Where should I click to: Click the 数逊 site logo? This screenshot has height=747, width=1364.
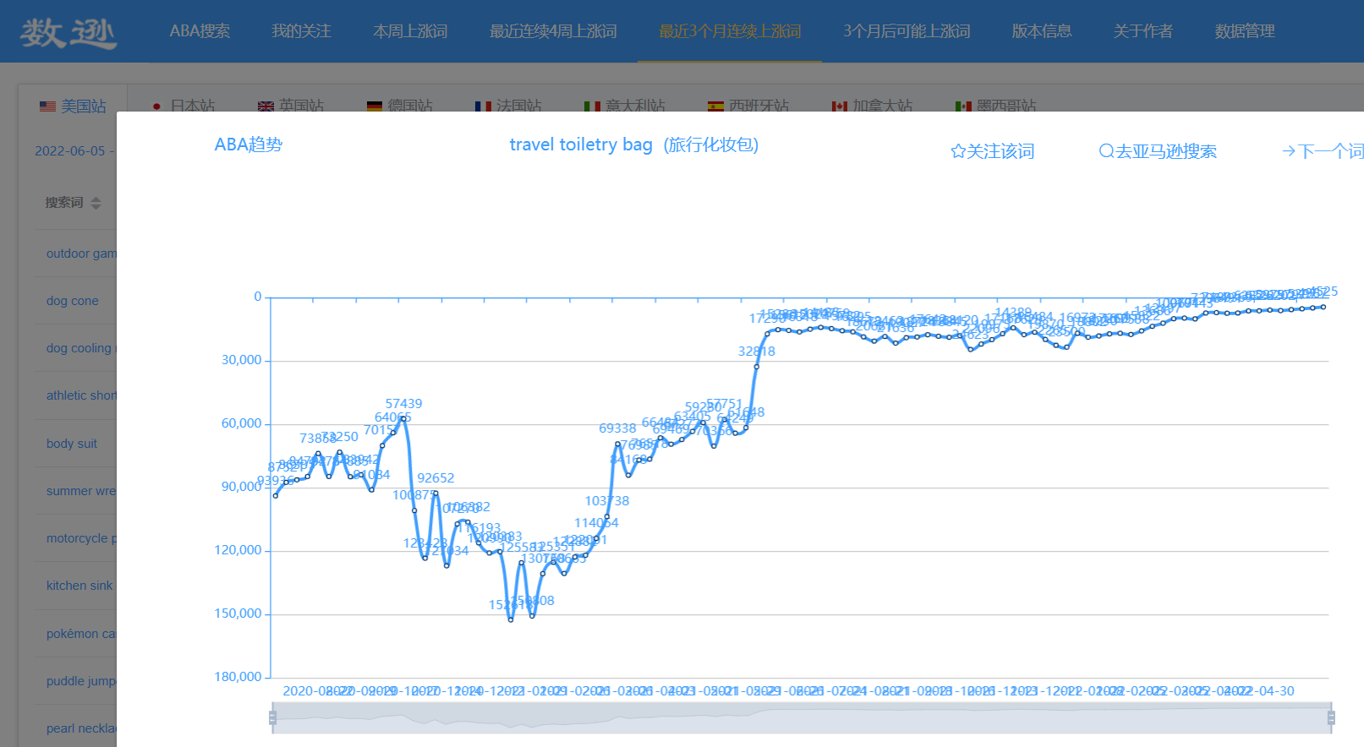pyautogui.click(x=68, y=32)
